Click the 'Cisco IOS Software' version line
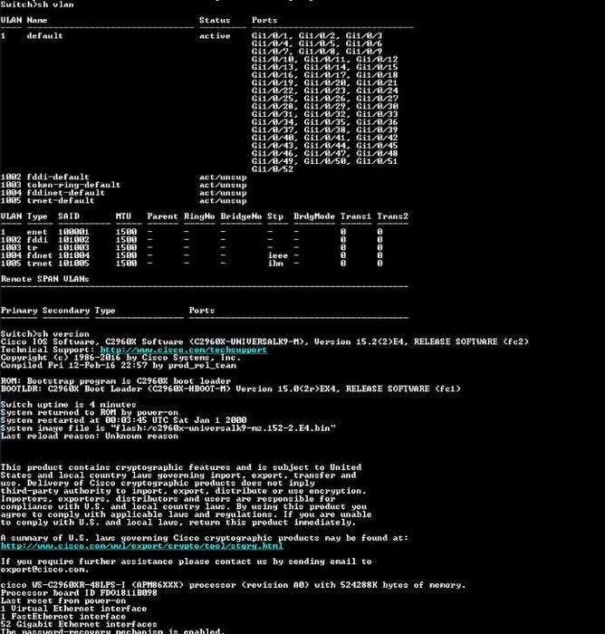Screen dimensions: 605x634 264,342
